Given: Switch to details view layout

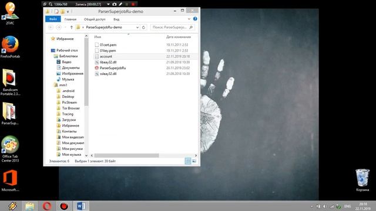Looking at the screenshot, I should point(188,161).
